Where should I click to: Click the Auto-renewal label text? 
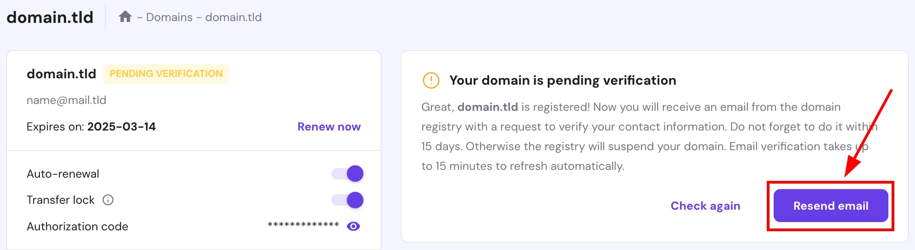(x=63, y=174)
